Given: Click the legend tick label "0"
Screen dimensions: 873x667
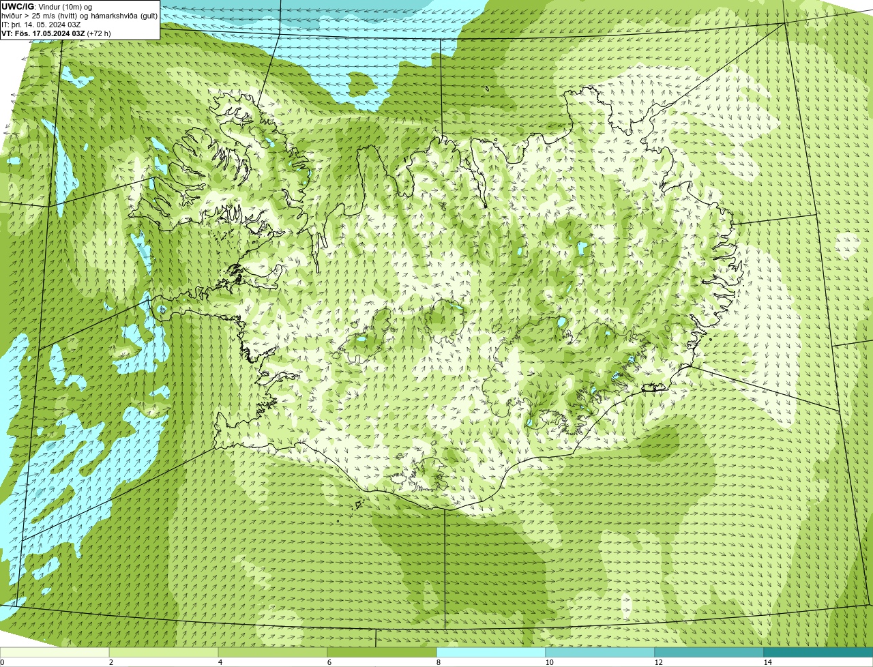Looking at the screenshot, I should point(2,662).
